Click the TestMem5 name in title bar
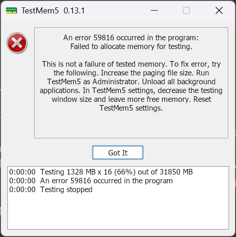This screenshot has width=236, height=237. tap(40, 11)
